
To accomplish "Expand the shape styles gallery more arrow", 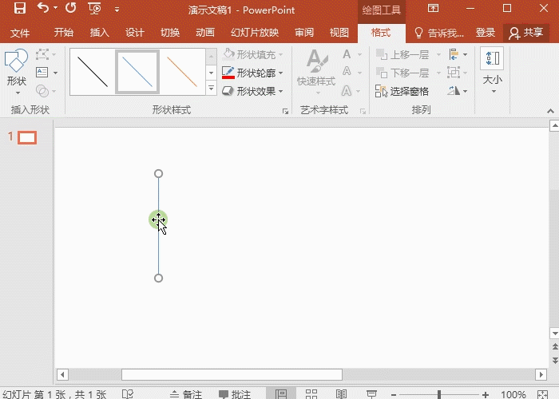I will pyautogui.click(x=211, y=88).
